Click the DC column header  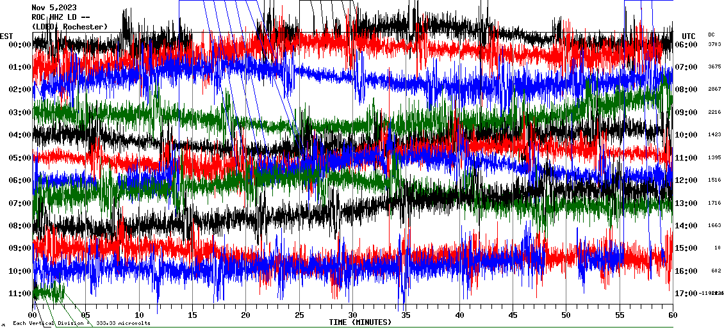coord(711,35)
